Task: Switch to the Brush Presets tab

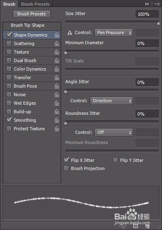Action: tap(35, 4)
